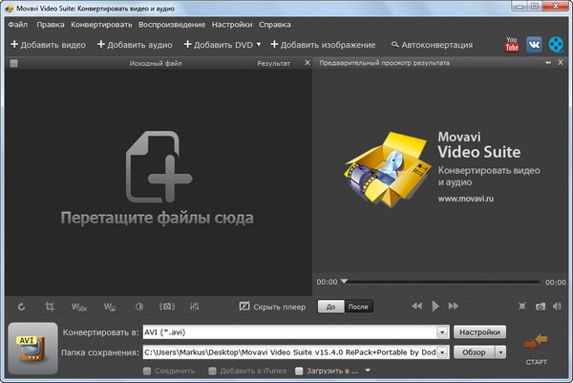This screenshot has width=573, height=383.
Task: Open the image watermark tool
Action: pos(110,307)
